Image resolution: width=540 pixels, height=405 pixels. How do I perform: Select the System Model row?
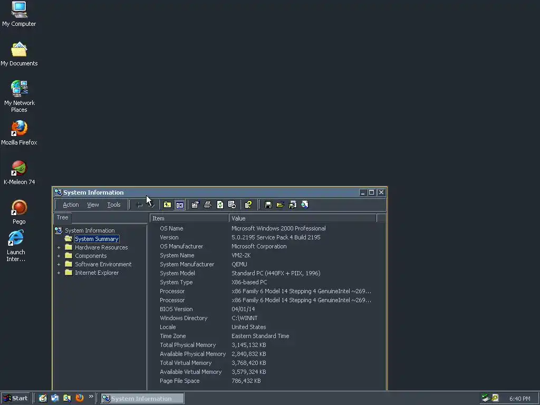[268, 274]
